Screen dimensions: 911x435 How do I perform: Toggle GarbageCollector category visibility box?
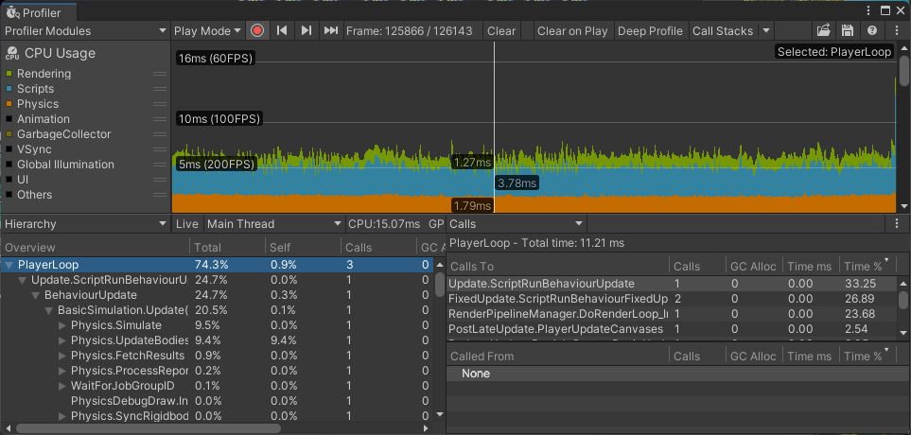point(9,134)
